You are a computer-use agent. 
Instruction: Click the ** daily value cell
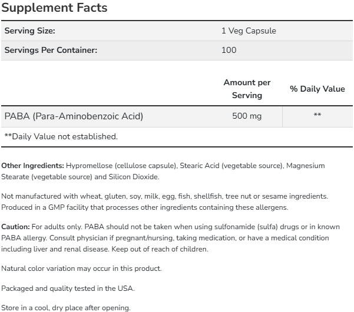tap(317, 116)
